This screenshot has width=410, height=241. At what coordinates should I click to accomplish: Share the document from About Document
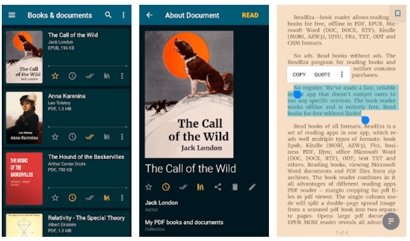click(x=218, y=187)
